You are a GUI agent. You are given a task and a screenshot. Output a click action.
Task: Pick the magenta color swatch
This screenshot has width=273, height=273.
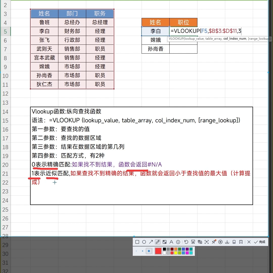pos(187,253)
